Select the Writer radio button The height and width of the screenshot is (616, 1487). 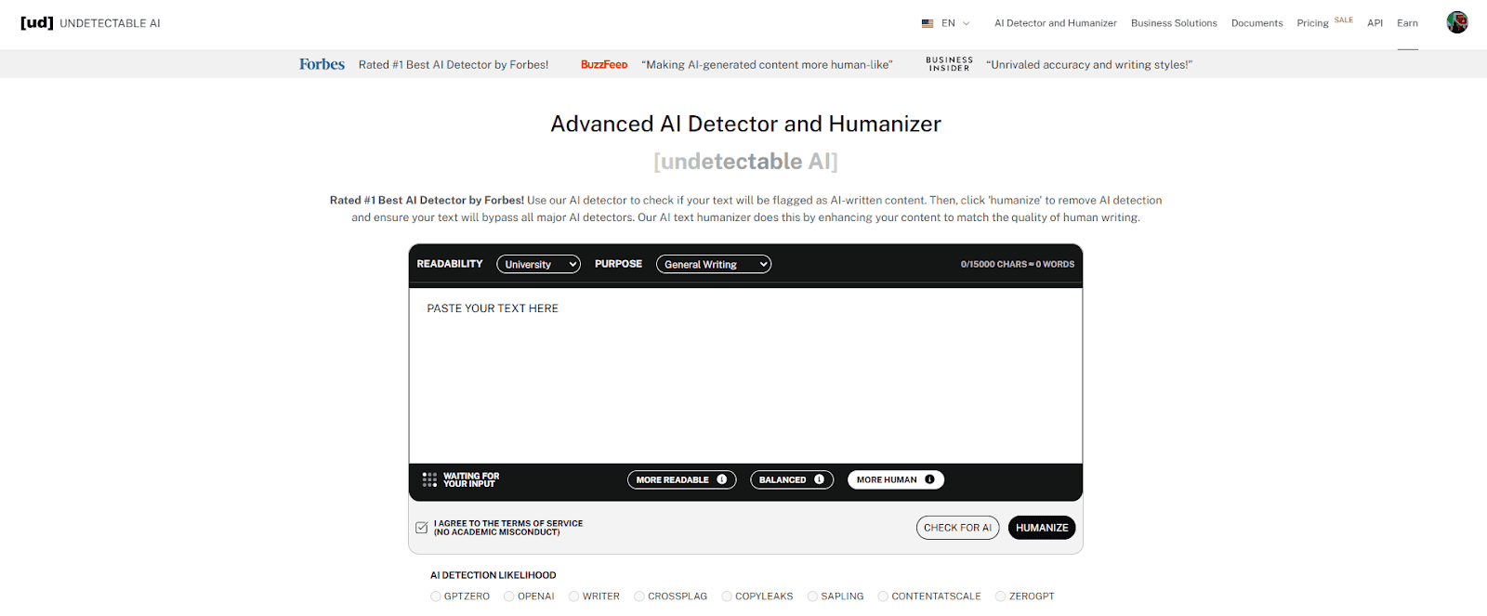[x=574, y=596]
